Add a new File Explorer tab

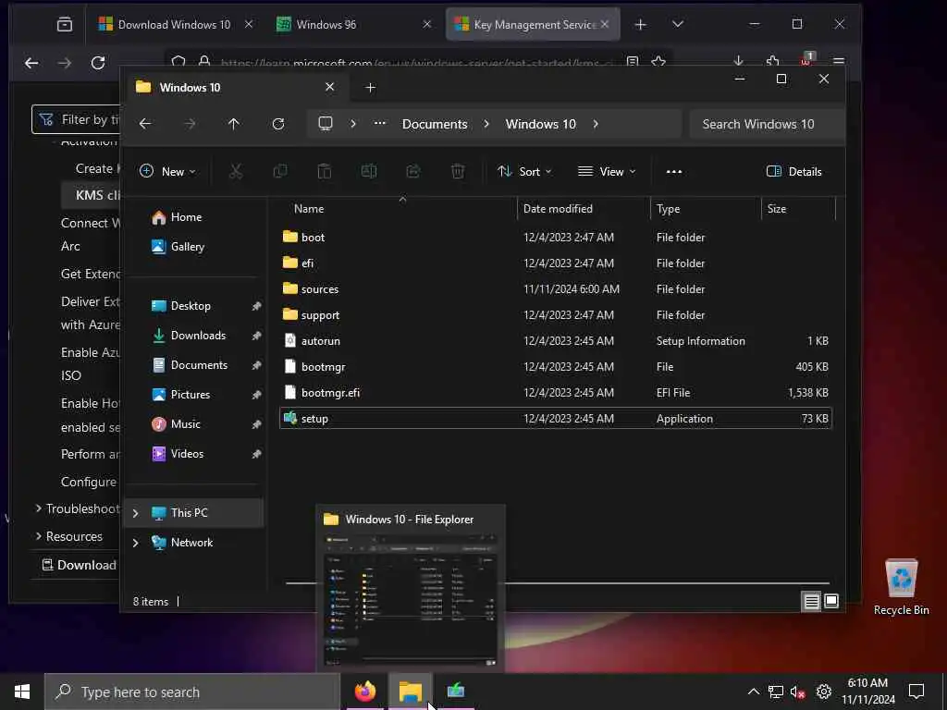tap(370, 88)
